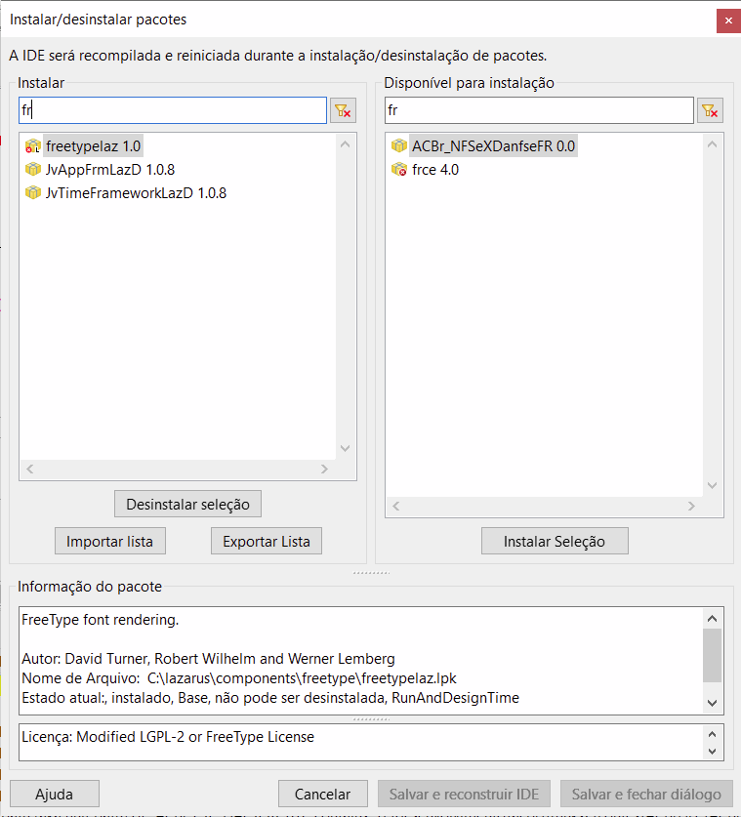Click left arrow of available list horizontal scrollbar
This screenshot has height=817, width=741.
tap(396, 506)
